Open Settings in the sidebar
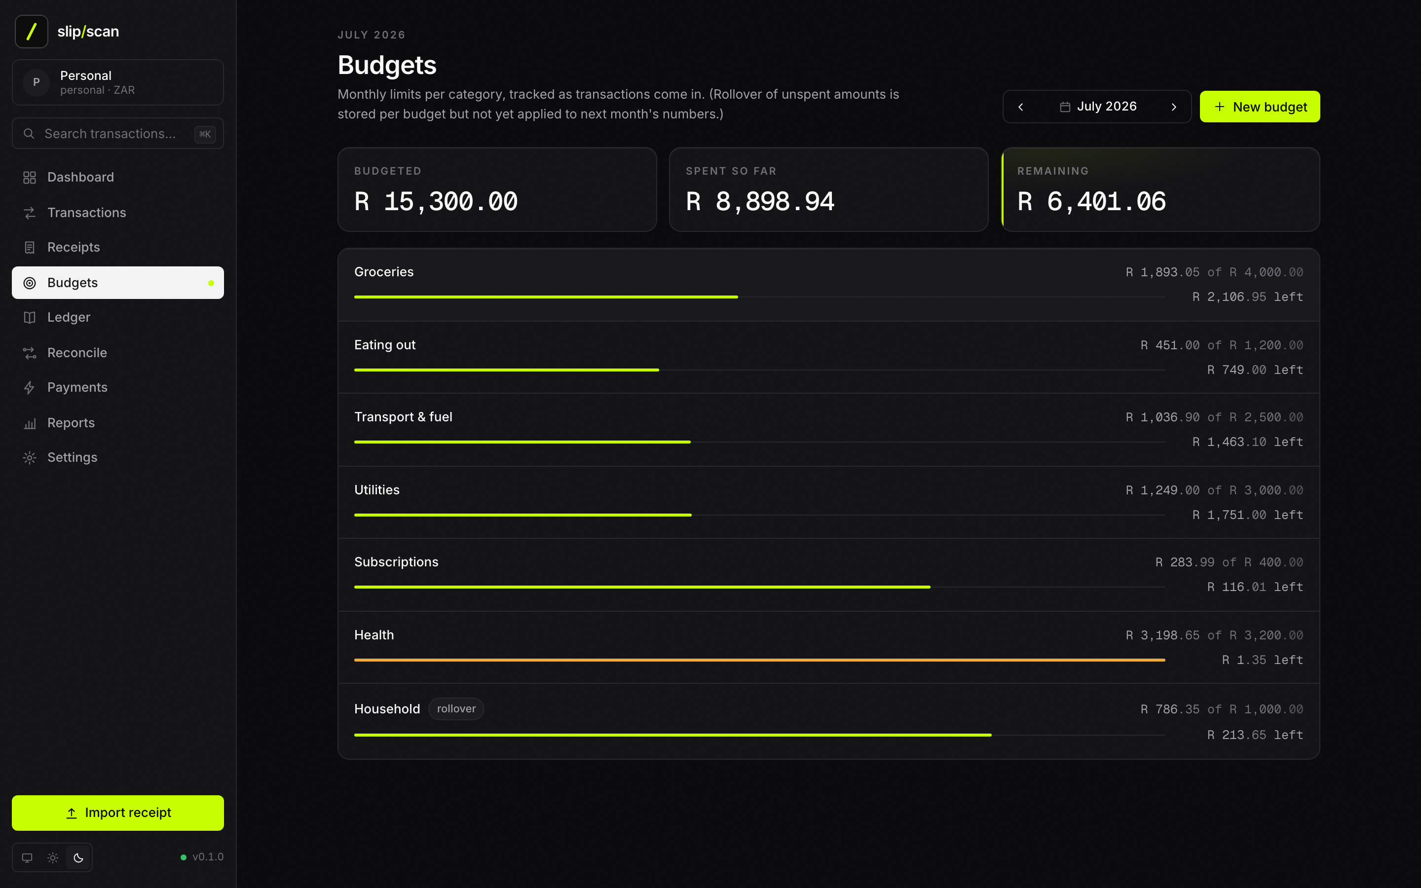The image size is (1421, 888). 117,457
